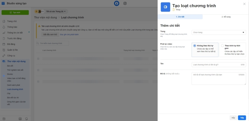Open Loạt chương trình sub-item

pos(15,89)
